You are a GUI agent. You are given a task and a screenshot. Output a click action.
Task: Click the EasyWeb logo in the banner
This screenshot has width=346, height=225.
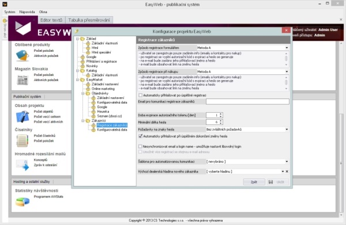click(23, 28)
